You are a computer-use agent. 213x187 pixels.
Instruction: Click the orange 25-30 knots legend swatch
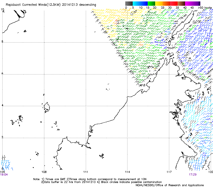[166, 3]
